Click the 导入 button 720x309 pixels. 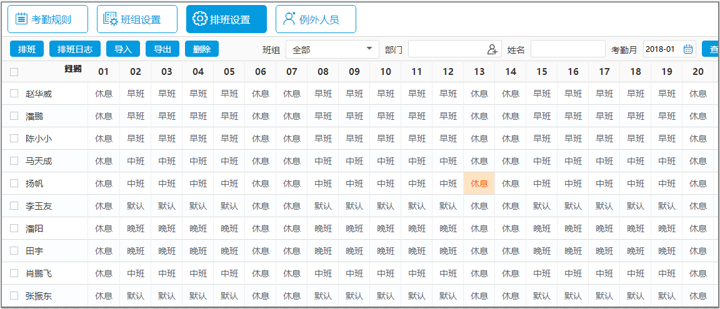tap(123, 49)
